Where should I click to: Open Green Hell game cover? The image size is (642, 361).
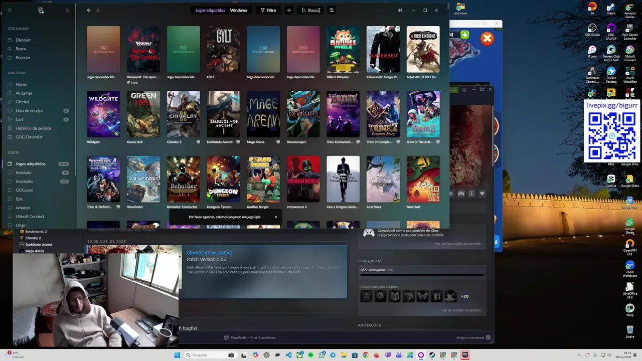click(x=143, y=114)
